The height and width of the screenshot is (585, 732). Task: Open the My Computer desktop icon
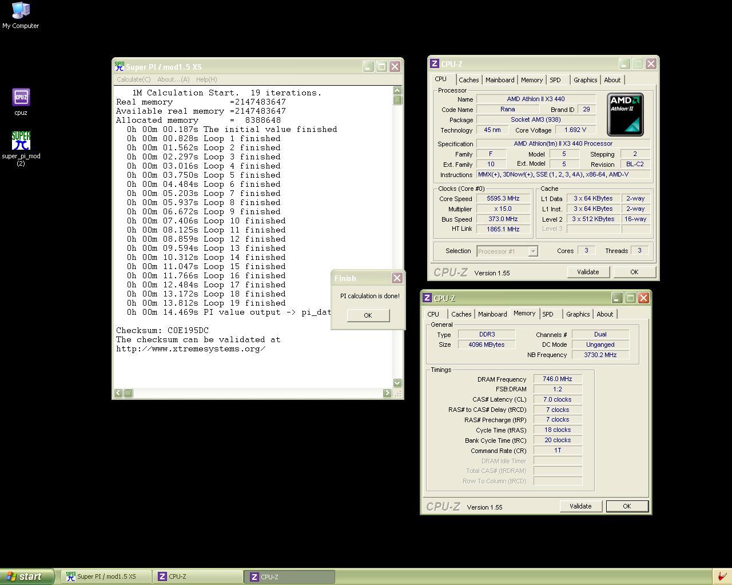point(21,15)
